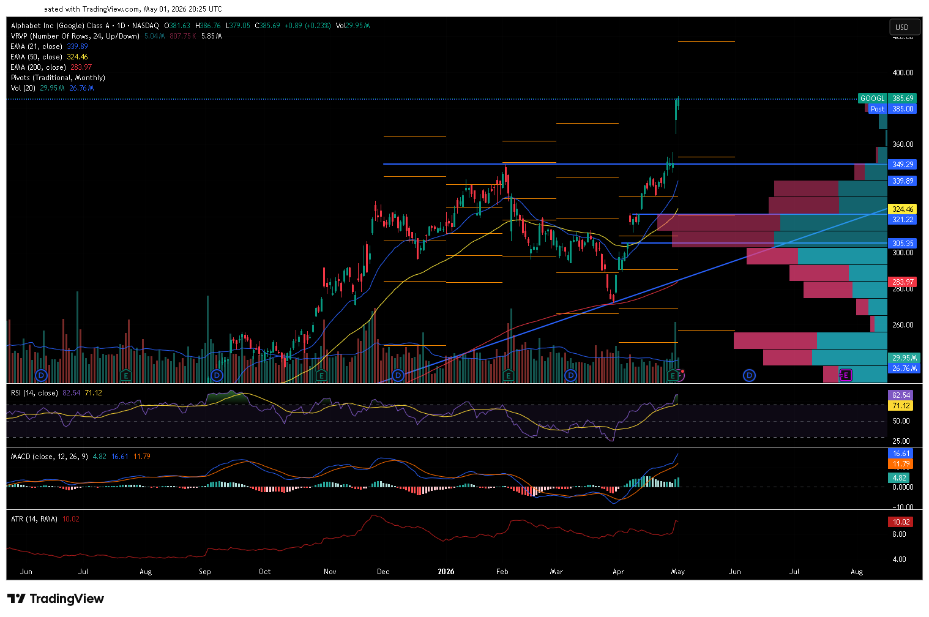The width and height of the screenshot is (929, 617).
Task: Click the earnings marker in late July 2025
Action: (125, 375)
